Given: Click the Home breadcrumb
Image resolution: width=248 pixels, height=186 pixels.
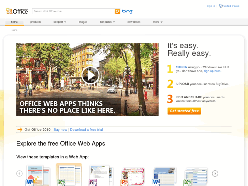Looking at the screenshot, I should (x=14, y=30).
